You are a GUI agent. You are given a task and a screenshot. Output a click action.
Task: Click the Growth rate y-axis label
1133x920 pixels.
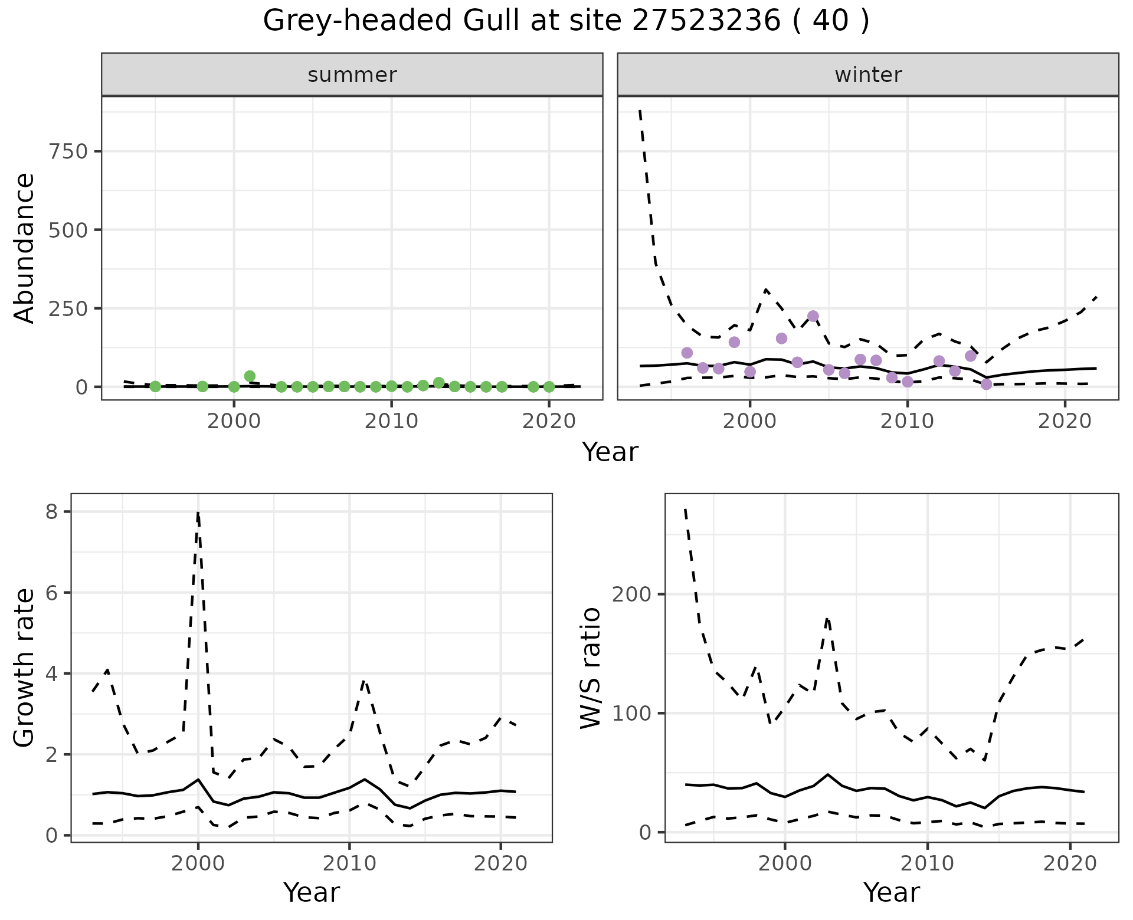pyautogui.click(x=24, y=668)
